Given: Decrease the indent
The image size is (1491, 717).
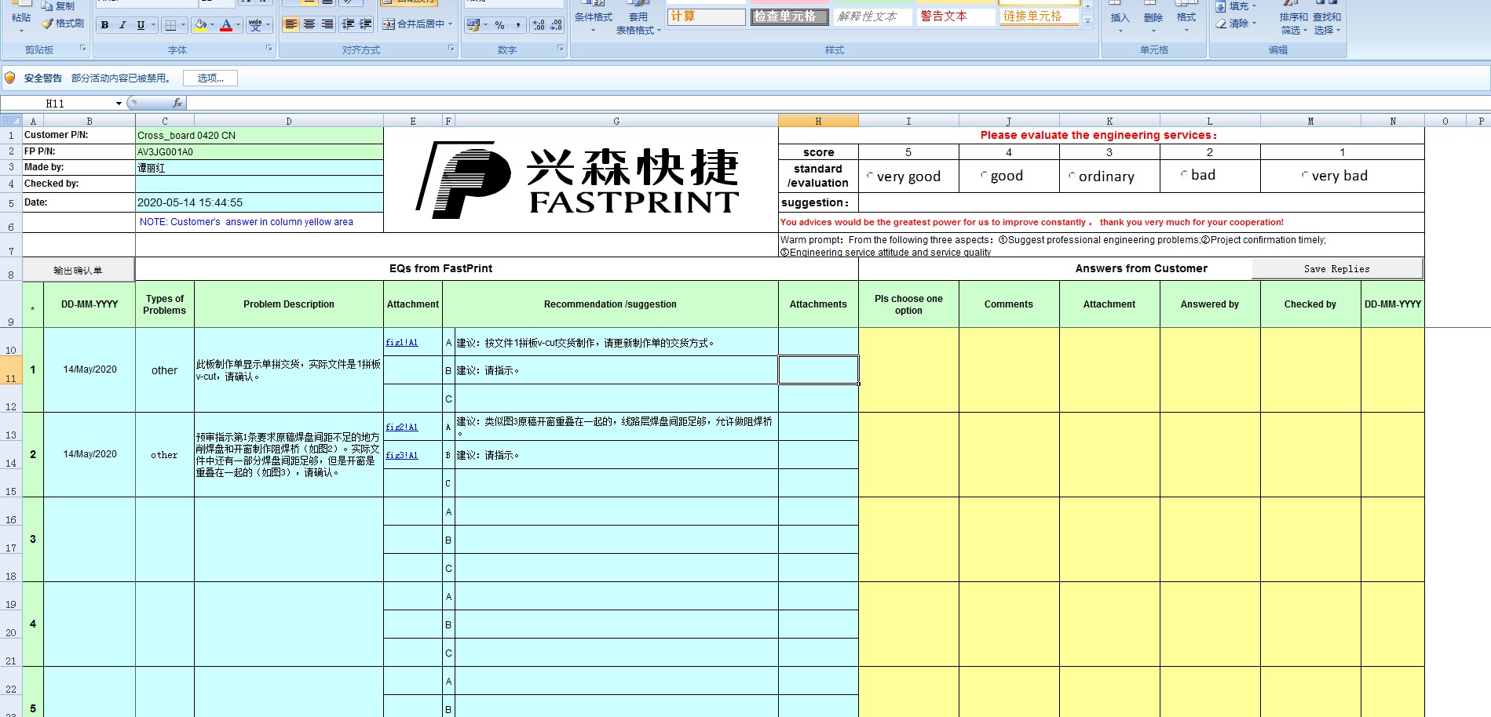Looking at the screenshot, I should 349,24.
